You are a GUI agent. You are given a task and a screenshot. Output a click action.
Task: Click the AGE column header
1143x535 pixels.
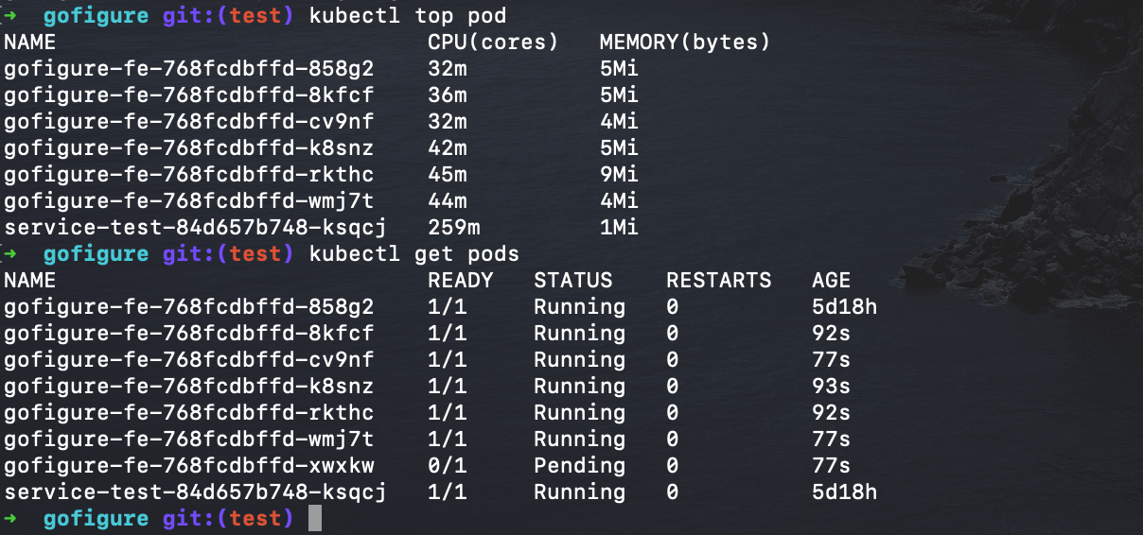(831, 280)
